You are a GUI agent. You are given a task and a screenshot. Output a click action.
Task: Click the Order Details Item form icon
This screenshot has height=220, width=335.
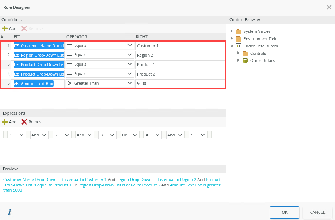point(239,46)
